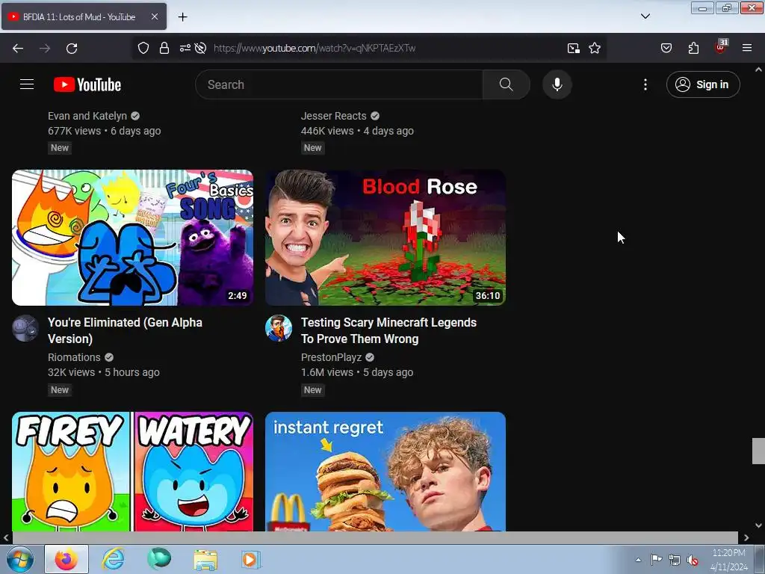765x574 pixels.
Task: Open Evan and Katelyn channel link
Action: (87, 116)
